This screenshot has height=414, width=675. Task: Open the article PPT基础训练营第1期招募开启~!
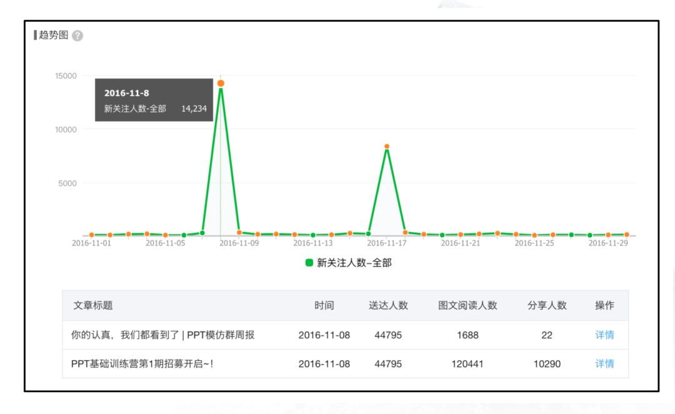pyautogui.click(x=142, y=363)
